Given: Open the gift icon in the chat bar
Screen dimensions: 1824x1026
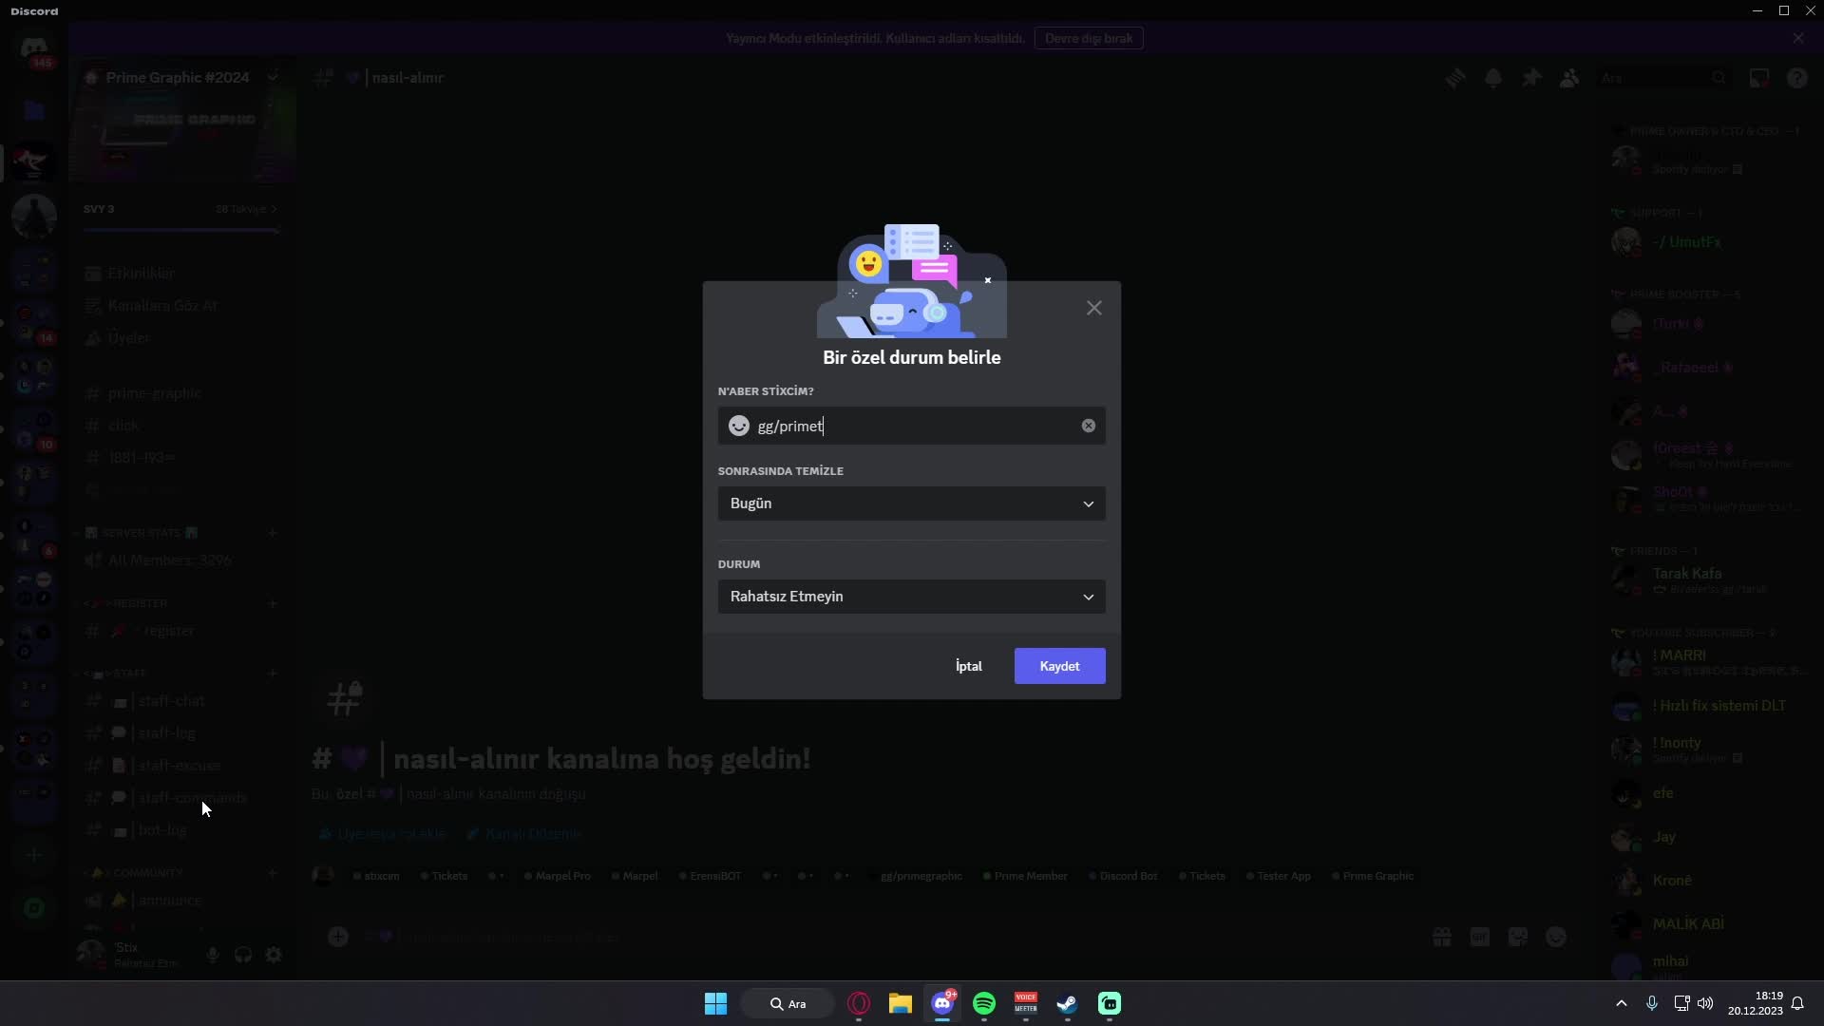Looking at the screenshot, I should point(1441,937).
